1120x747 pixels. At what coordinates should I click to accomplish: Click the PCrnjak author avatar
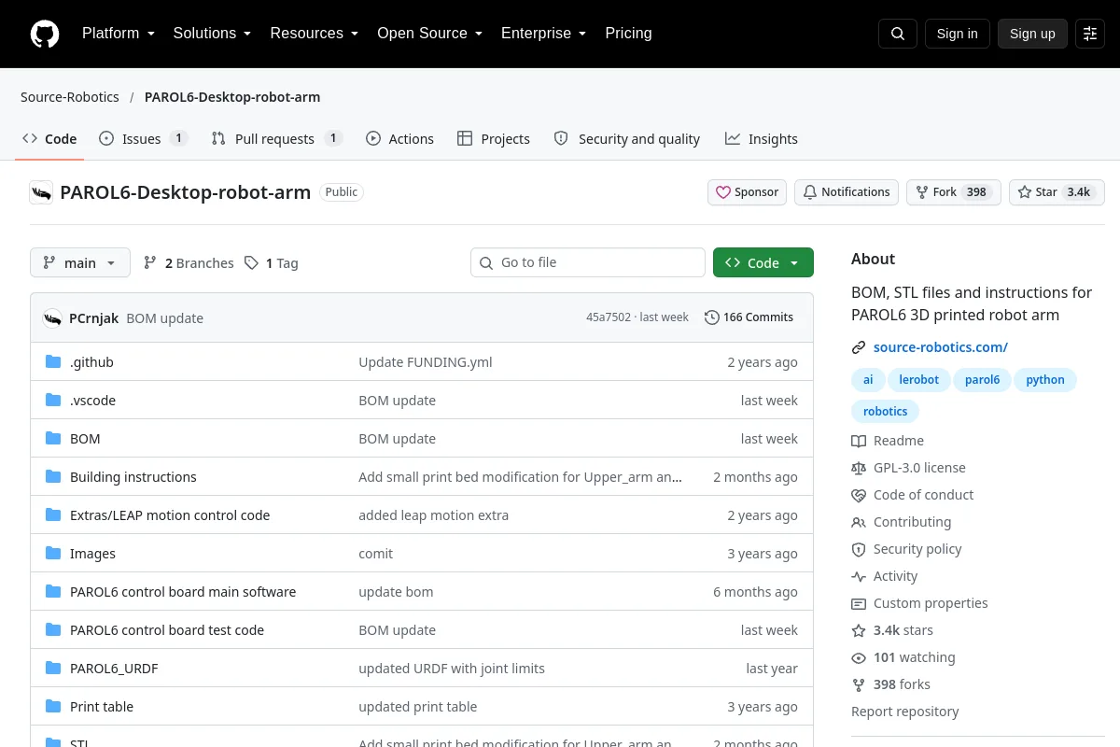(x=52, y=317)
